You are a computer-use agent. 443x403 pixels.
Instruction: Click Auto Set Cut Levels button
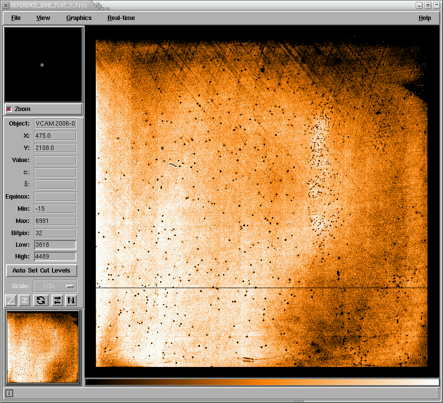point(41,271)
